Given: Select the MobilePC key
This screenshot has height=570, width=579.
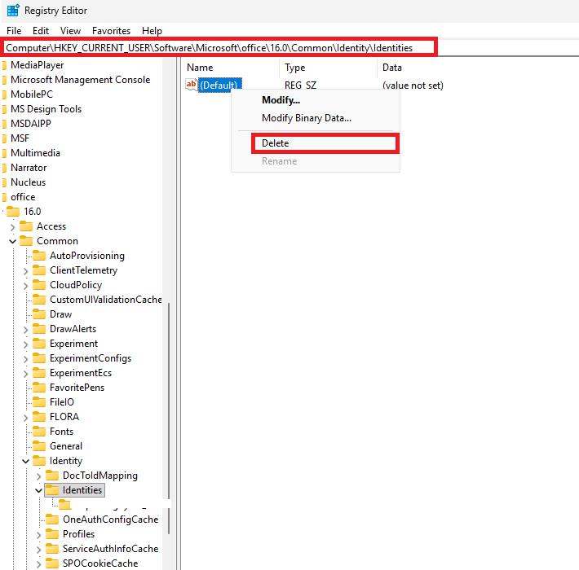Looking at the screenshot, I should (x=31, y=94).
